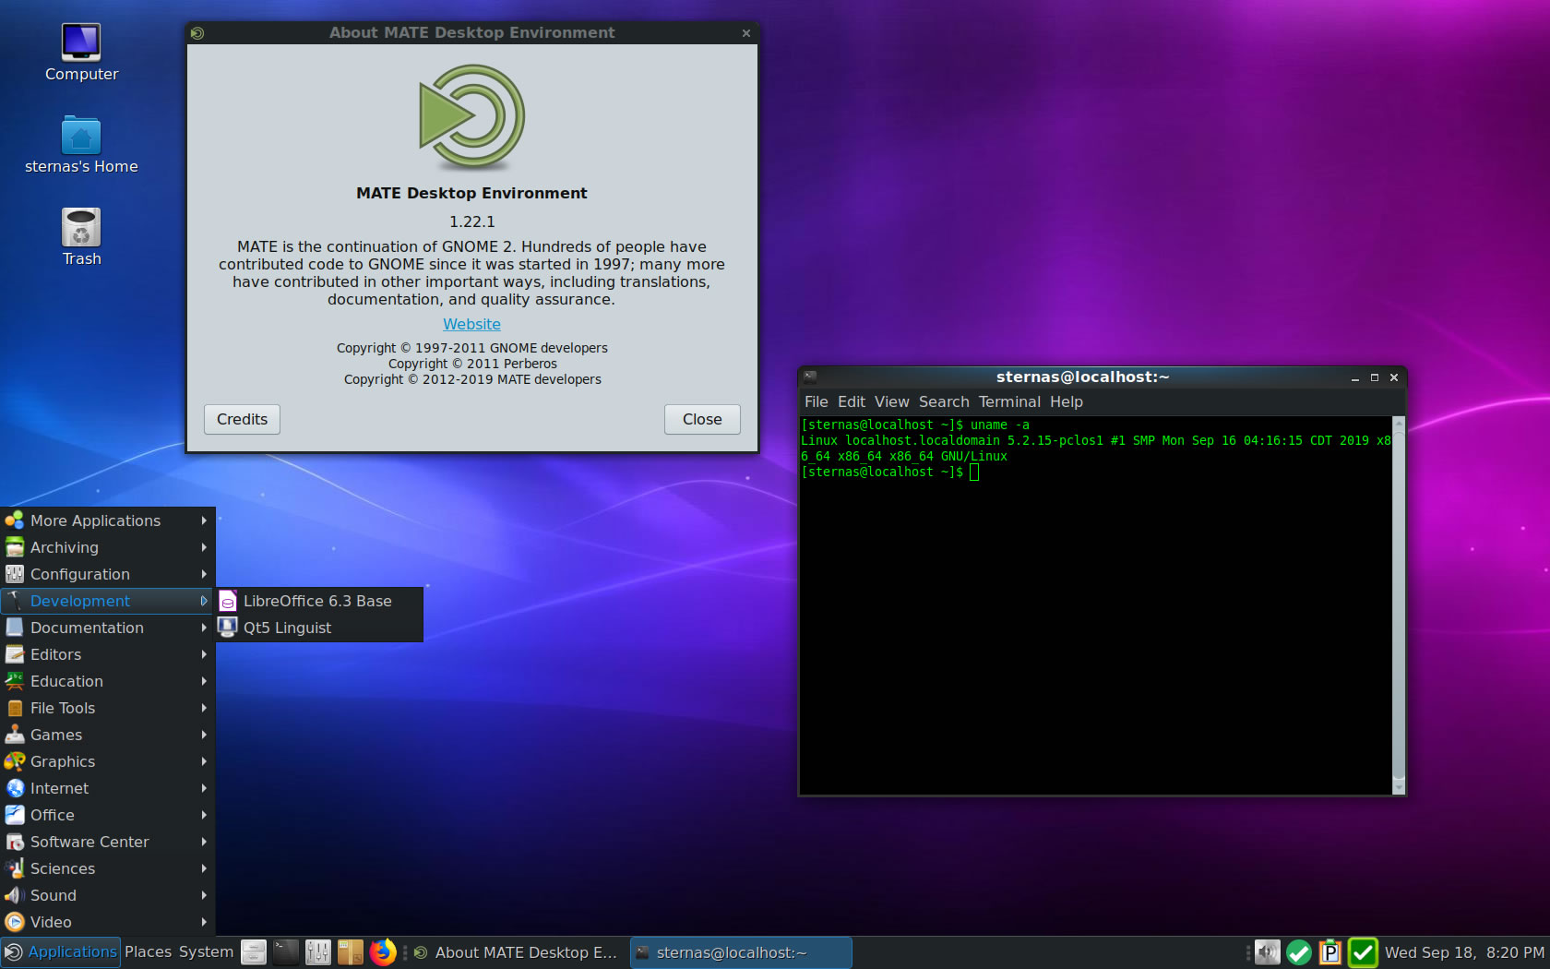The image size is (1550, 969).
Task: Open terminal Edit menu
Action: 851,402
